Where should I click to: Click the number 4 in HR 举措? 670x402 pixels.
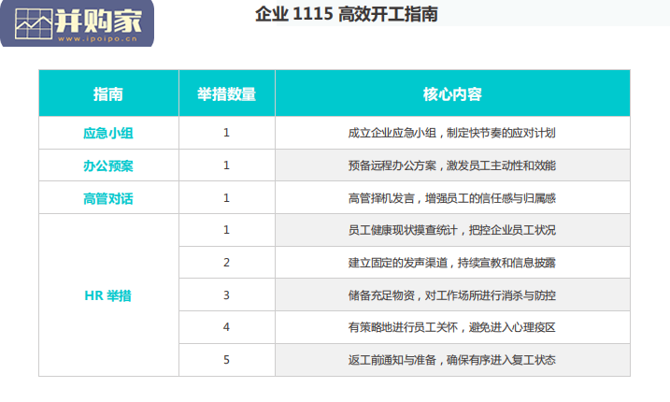tap(226, 327)
